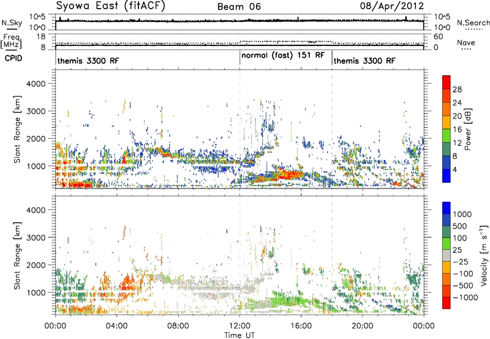Click the 'N.Search' legend label
This screenshot has height=339, width=490.
coord(473,23)
